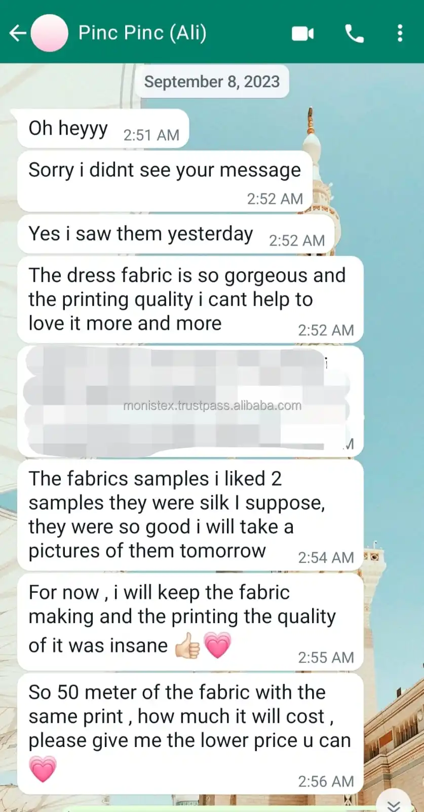Tap the 2:56 AM timestamp on the last message

tap(326, 782)
